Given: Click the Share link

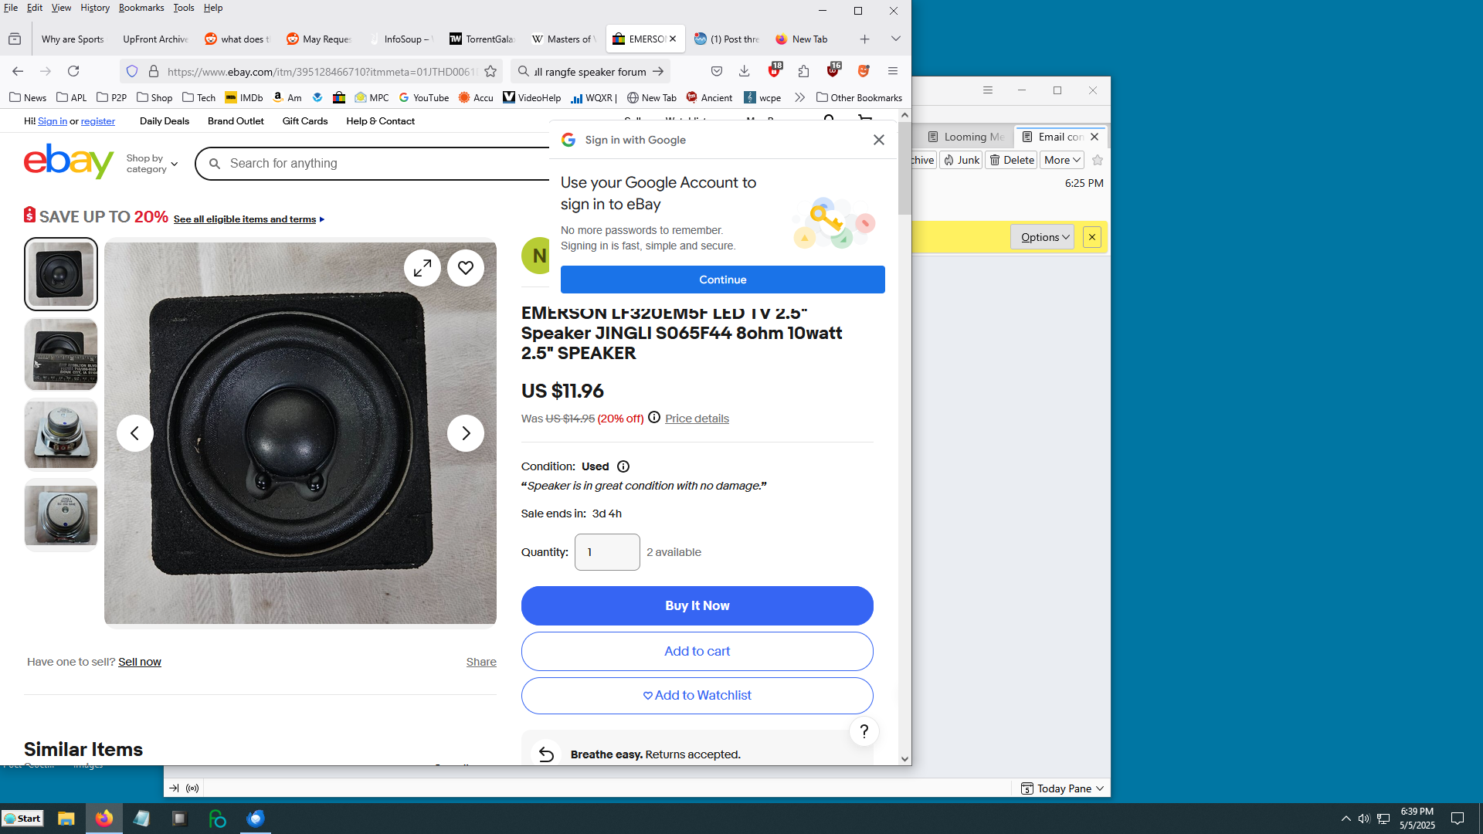Looking at the screenshot, I should [481, 662].
